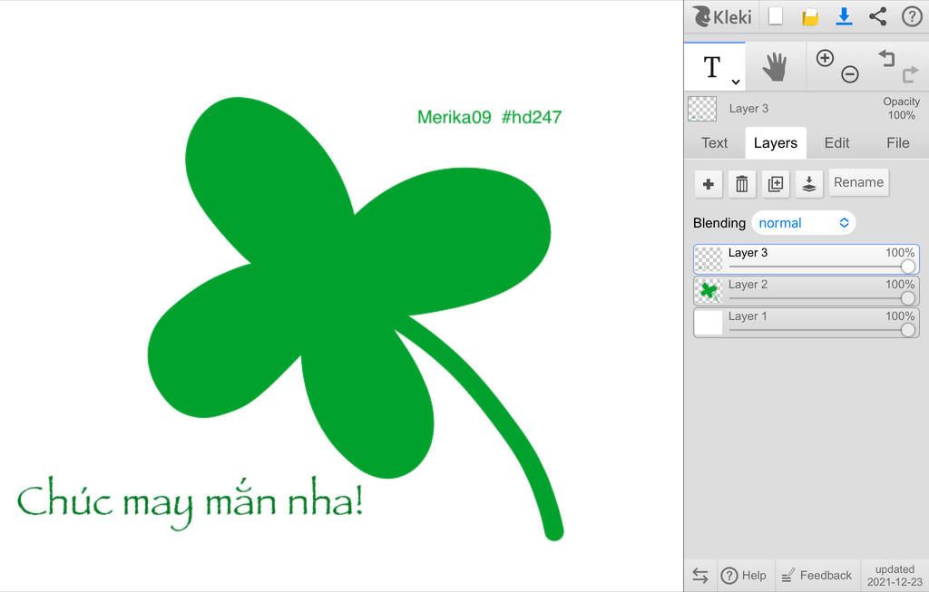Share the drawing via the share icon

tap(877, 16)
